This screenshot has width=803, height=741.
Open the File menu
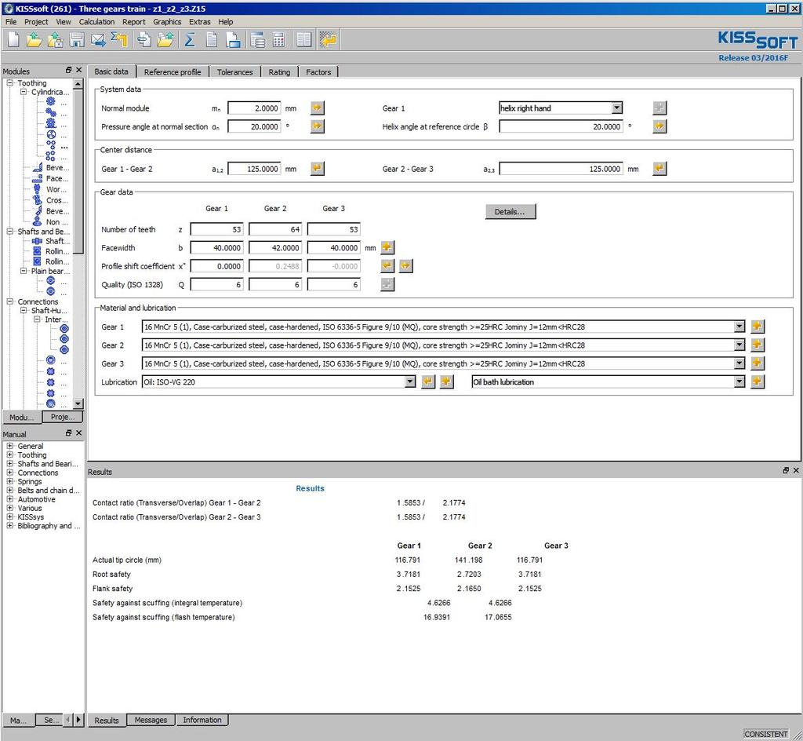(x=11, y=21)
